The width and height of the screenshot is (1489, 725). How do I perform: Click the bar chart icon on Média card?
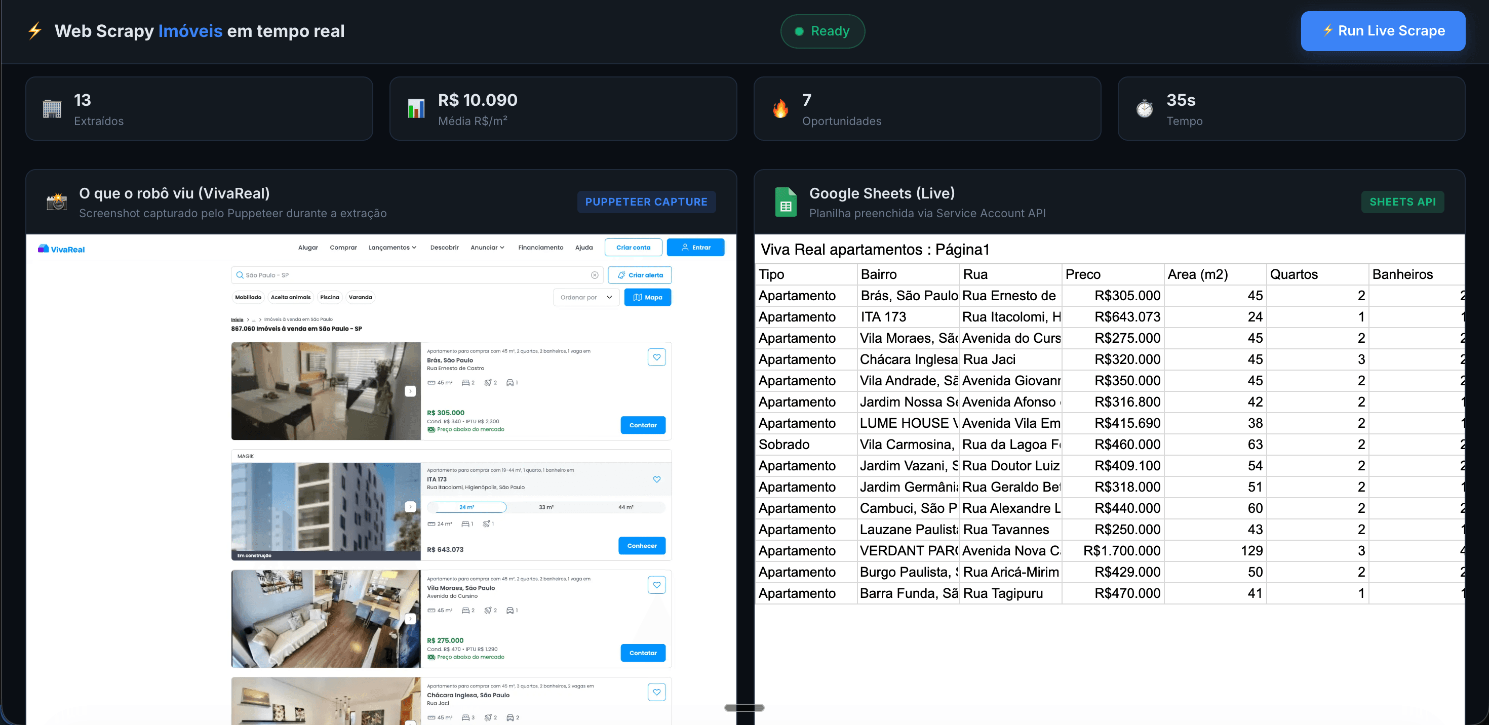(416, 109)
